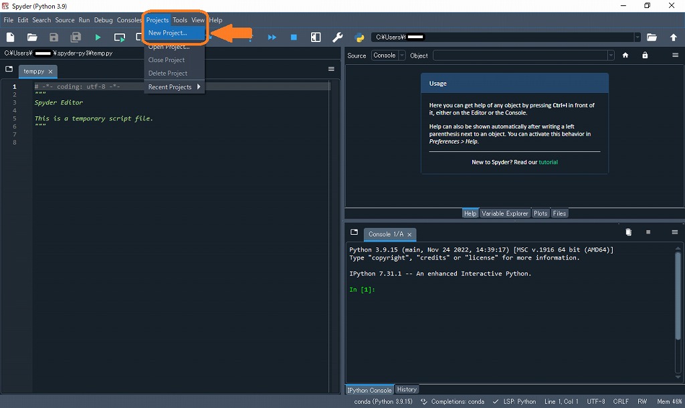Viewport: 685px width, 408px height.
Task: Click UTF-8 encoding status entry
Action: coord(596,401)
